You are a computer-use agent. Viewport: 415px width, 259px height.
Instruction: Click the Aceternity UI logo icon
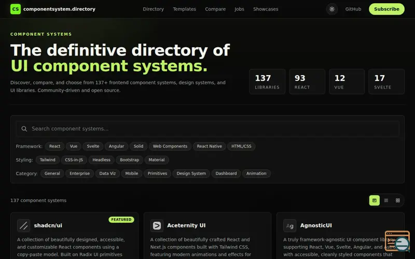point(157,225)
